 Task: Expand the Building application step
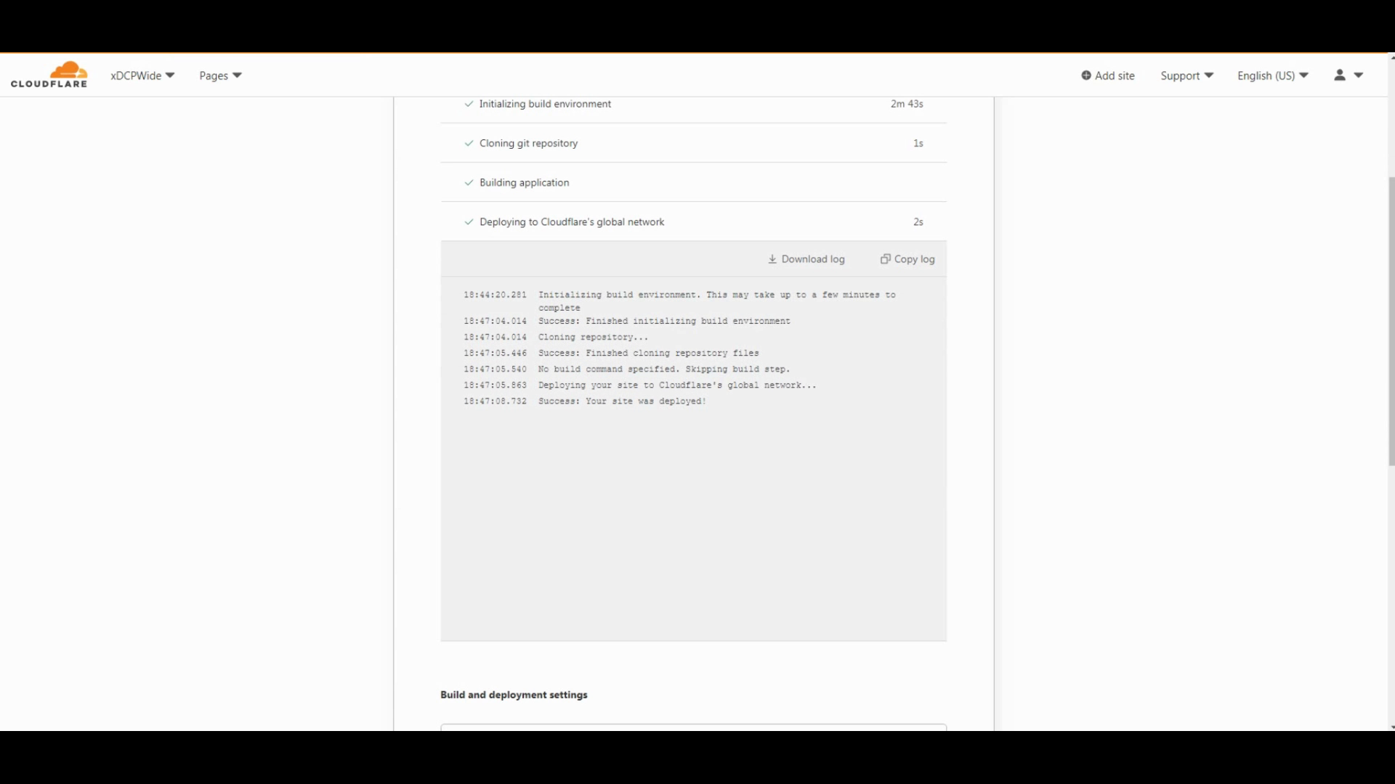coord(524,182)
